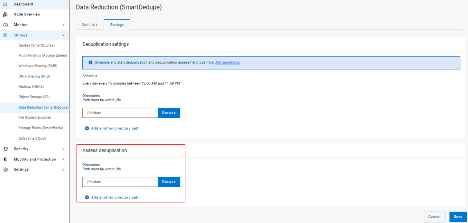
Task: Click the plus icon under Deduplication settings directories
Action: coord(87,128)
